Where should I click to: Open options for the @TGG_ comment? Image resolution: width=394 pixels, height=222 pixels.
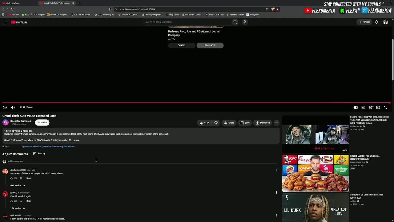[276, 192]
